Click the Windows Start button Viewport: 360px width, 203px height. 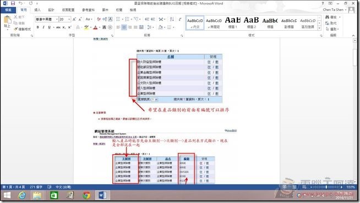(7, 195)
